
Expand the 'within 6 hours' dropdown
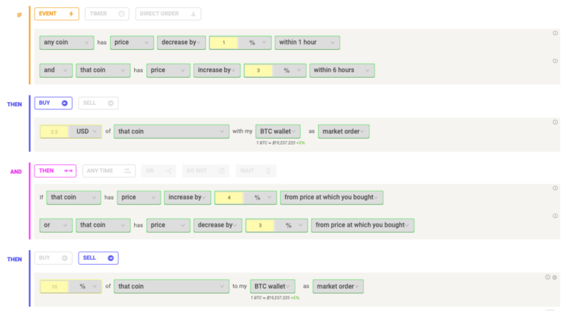point(342,70)
